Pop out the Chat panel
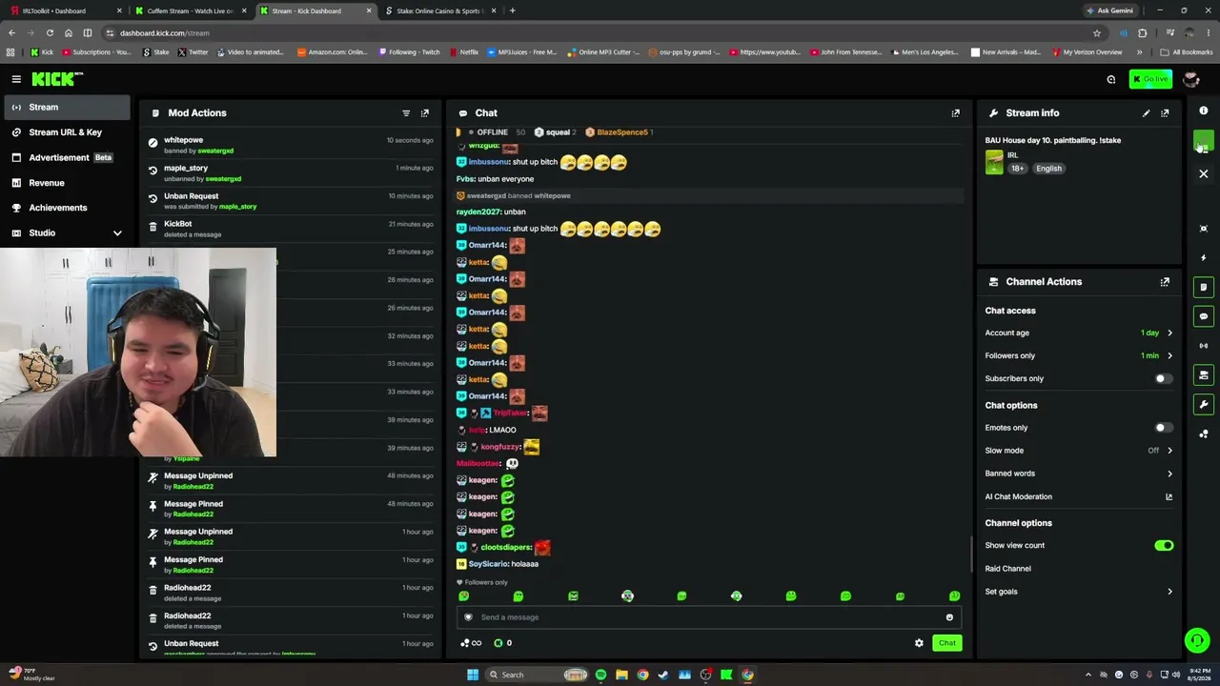The width and height of the screenshot is (1220, 686). click(956, 113)
